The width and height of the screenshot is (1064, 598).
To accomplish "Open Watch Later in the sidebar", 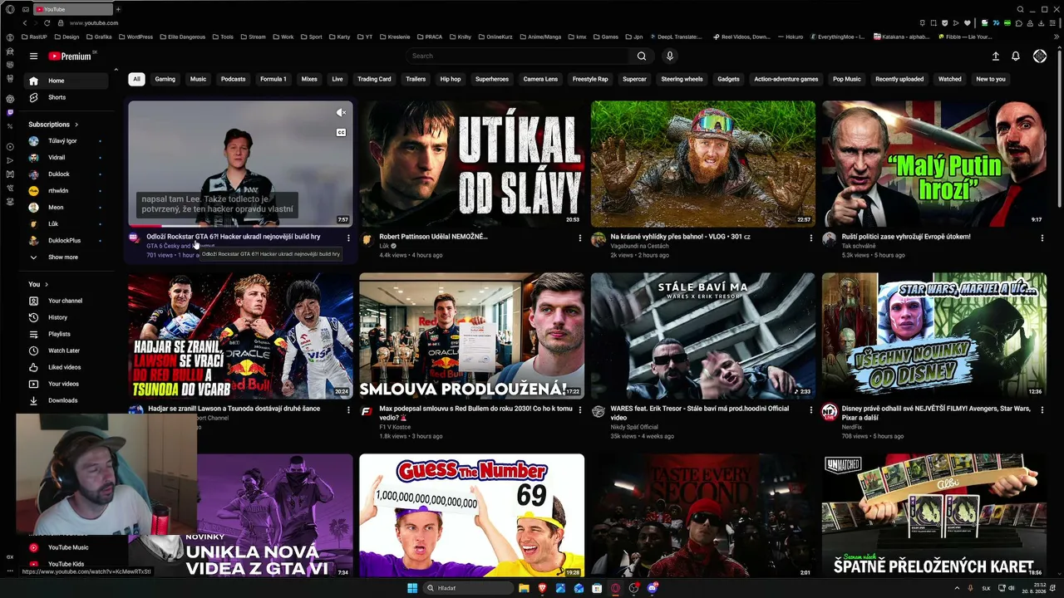I will pos(66,350).
